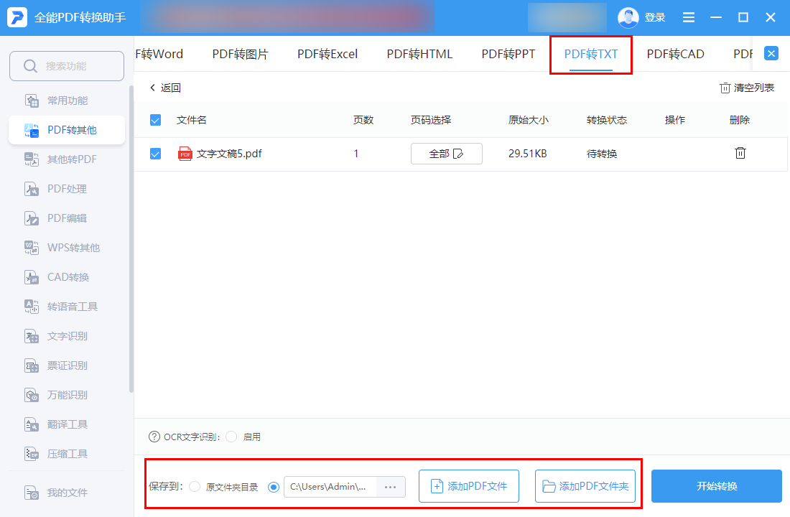The image size is (790, 517).
Task: Select the 原文件夹目录 save option
Action: pyautogui.click(x=194, y=486)
